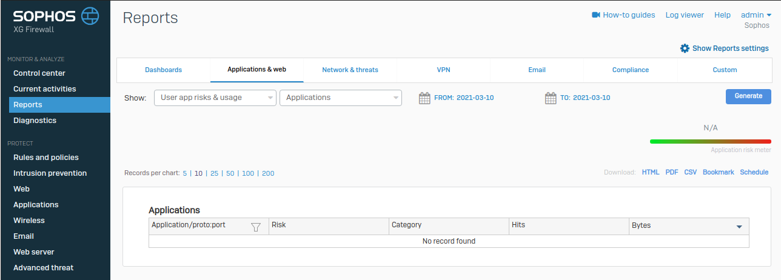This screenshot has width=781, height=280.
Task: Click the Application risk meter bar
Action: (710, 141)
